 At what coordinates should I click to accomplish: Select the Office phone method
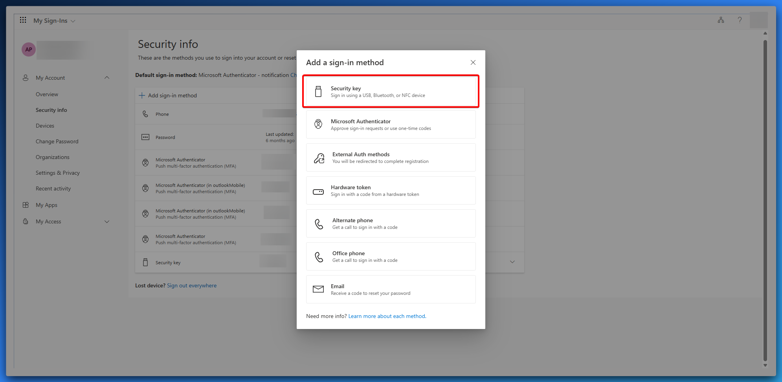click(391, 256)
